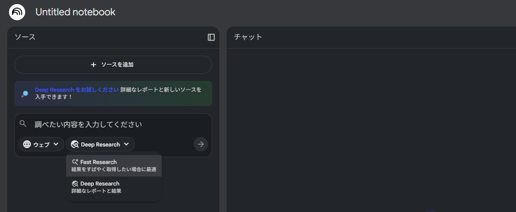516x212 pixels.
Task: Collapse the ソース panel with sidebar icon
Action: tap(211, 37)
